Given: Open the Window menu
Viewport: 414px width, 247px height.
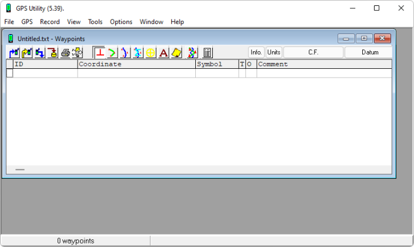Looking at the screenshot, I should (151, 22).
